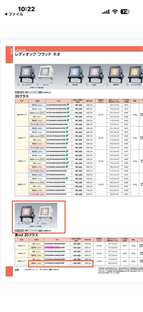Select the 超広角タイプ row label

(22, 115)
